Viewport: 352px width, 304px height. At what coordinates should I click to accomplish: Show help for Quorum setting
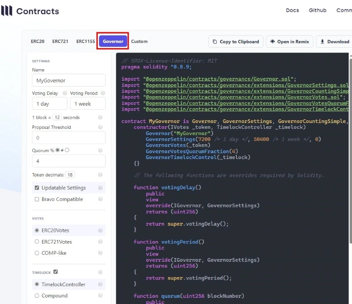point(100,150)
